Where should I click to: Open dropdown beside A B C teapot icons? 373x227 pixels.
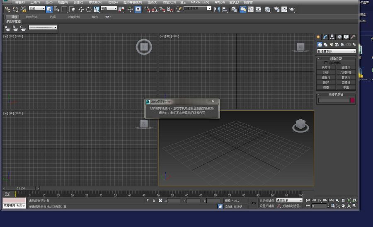(x=43, y=28)
